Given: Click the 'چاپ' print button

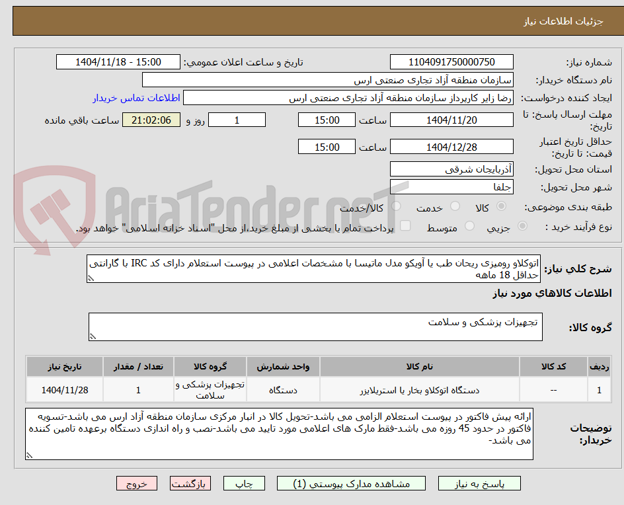Looking at the screenshot, I should click(244, 483).
